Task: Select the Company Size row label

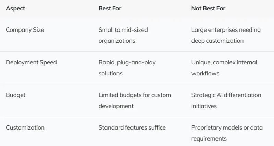Action: (25, 30)
